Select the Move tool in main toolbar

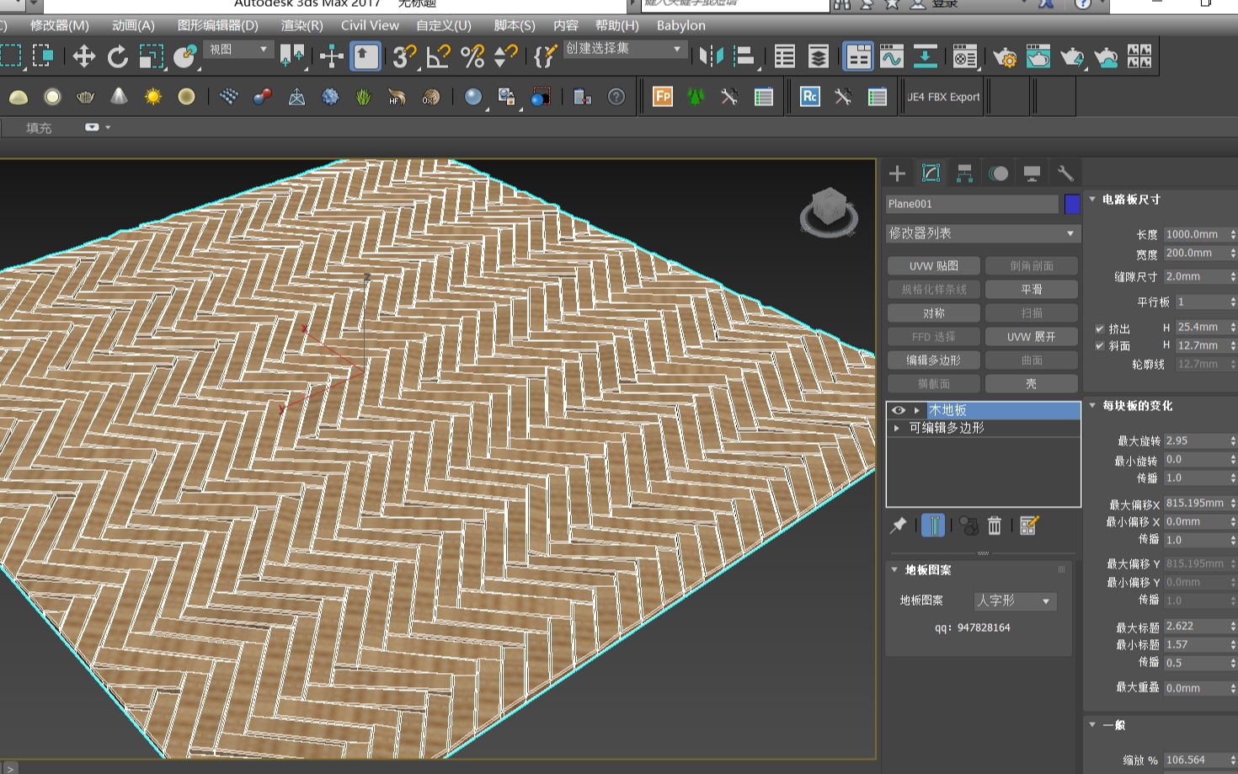click(x=83, y=56)
